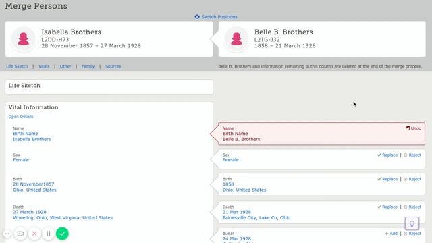Click Belle B. Brothers birth name text
Viewport: 432px width, 243px height.
pyautogui.click(x=242, y=139)
